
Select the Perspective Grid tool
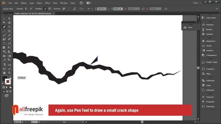9,52
